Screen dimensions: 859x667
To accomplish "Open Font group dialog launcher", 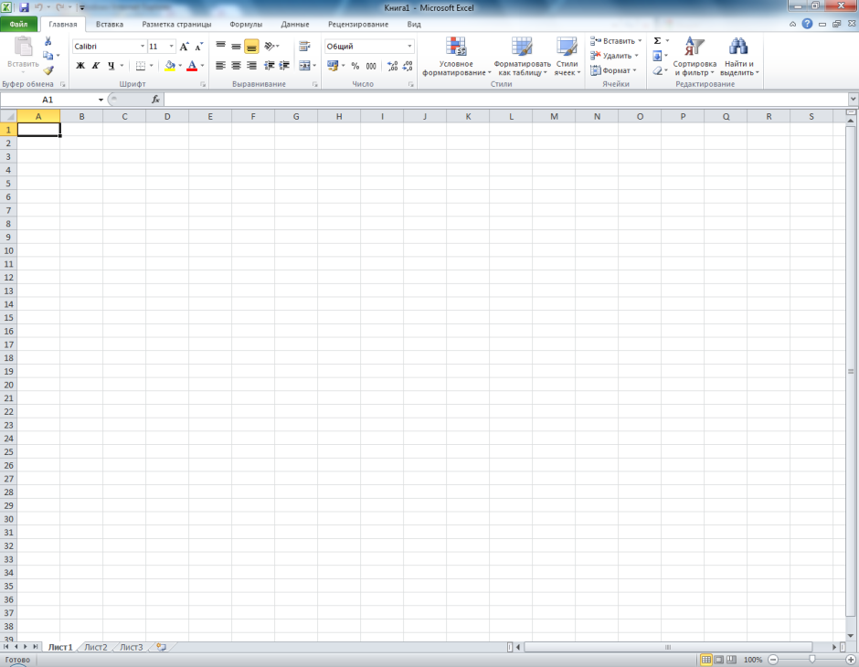I will point(203,84).
